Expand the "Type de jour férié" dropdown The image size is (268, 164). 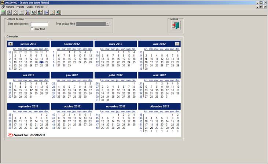click(107, 24)
